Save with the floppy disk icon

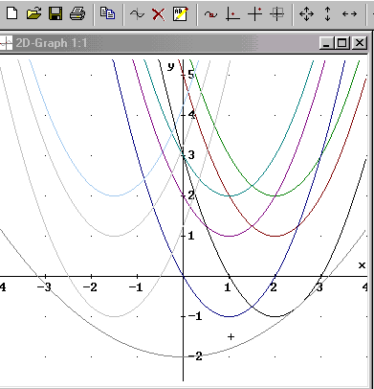click(55, 14)
